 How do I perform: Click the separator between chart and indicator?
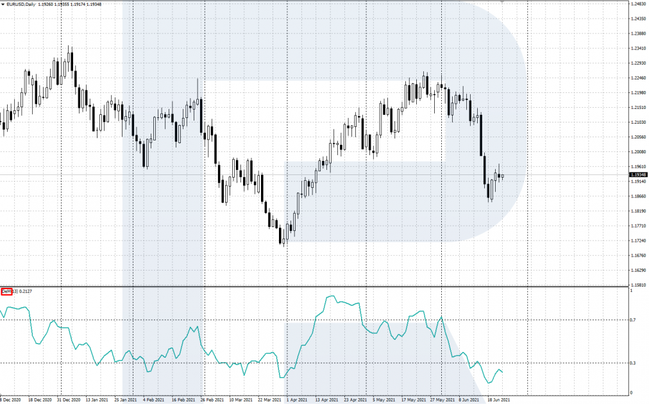click(315, 287)
